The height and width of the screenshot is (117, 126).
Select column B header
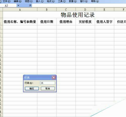point(47,10)
